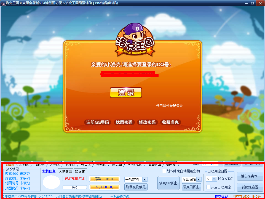The height and width of the screenshot is (199, 265).
Task: Click 提交建议 link in status bar
Action: (x=221, y=197)
